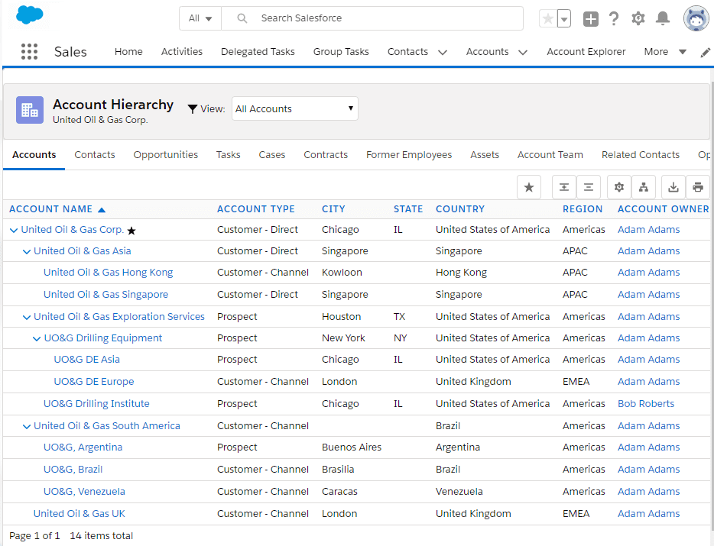Open the Setup gear icon
Viewport: 714px width, 546px height.
pos(638,18)
